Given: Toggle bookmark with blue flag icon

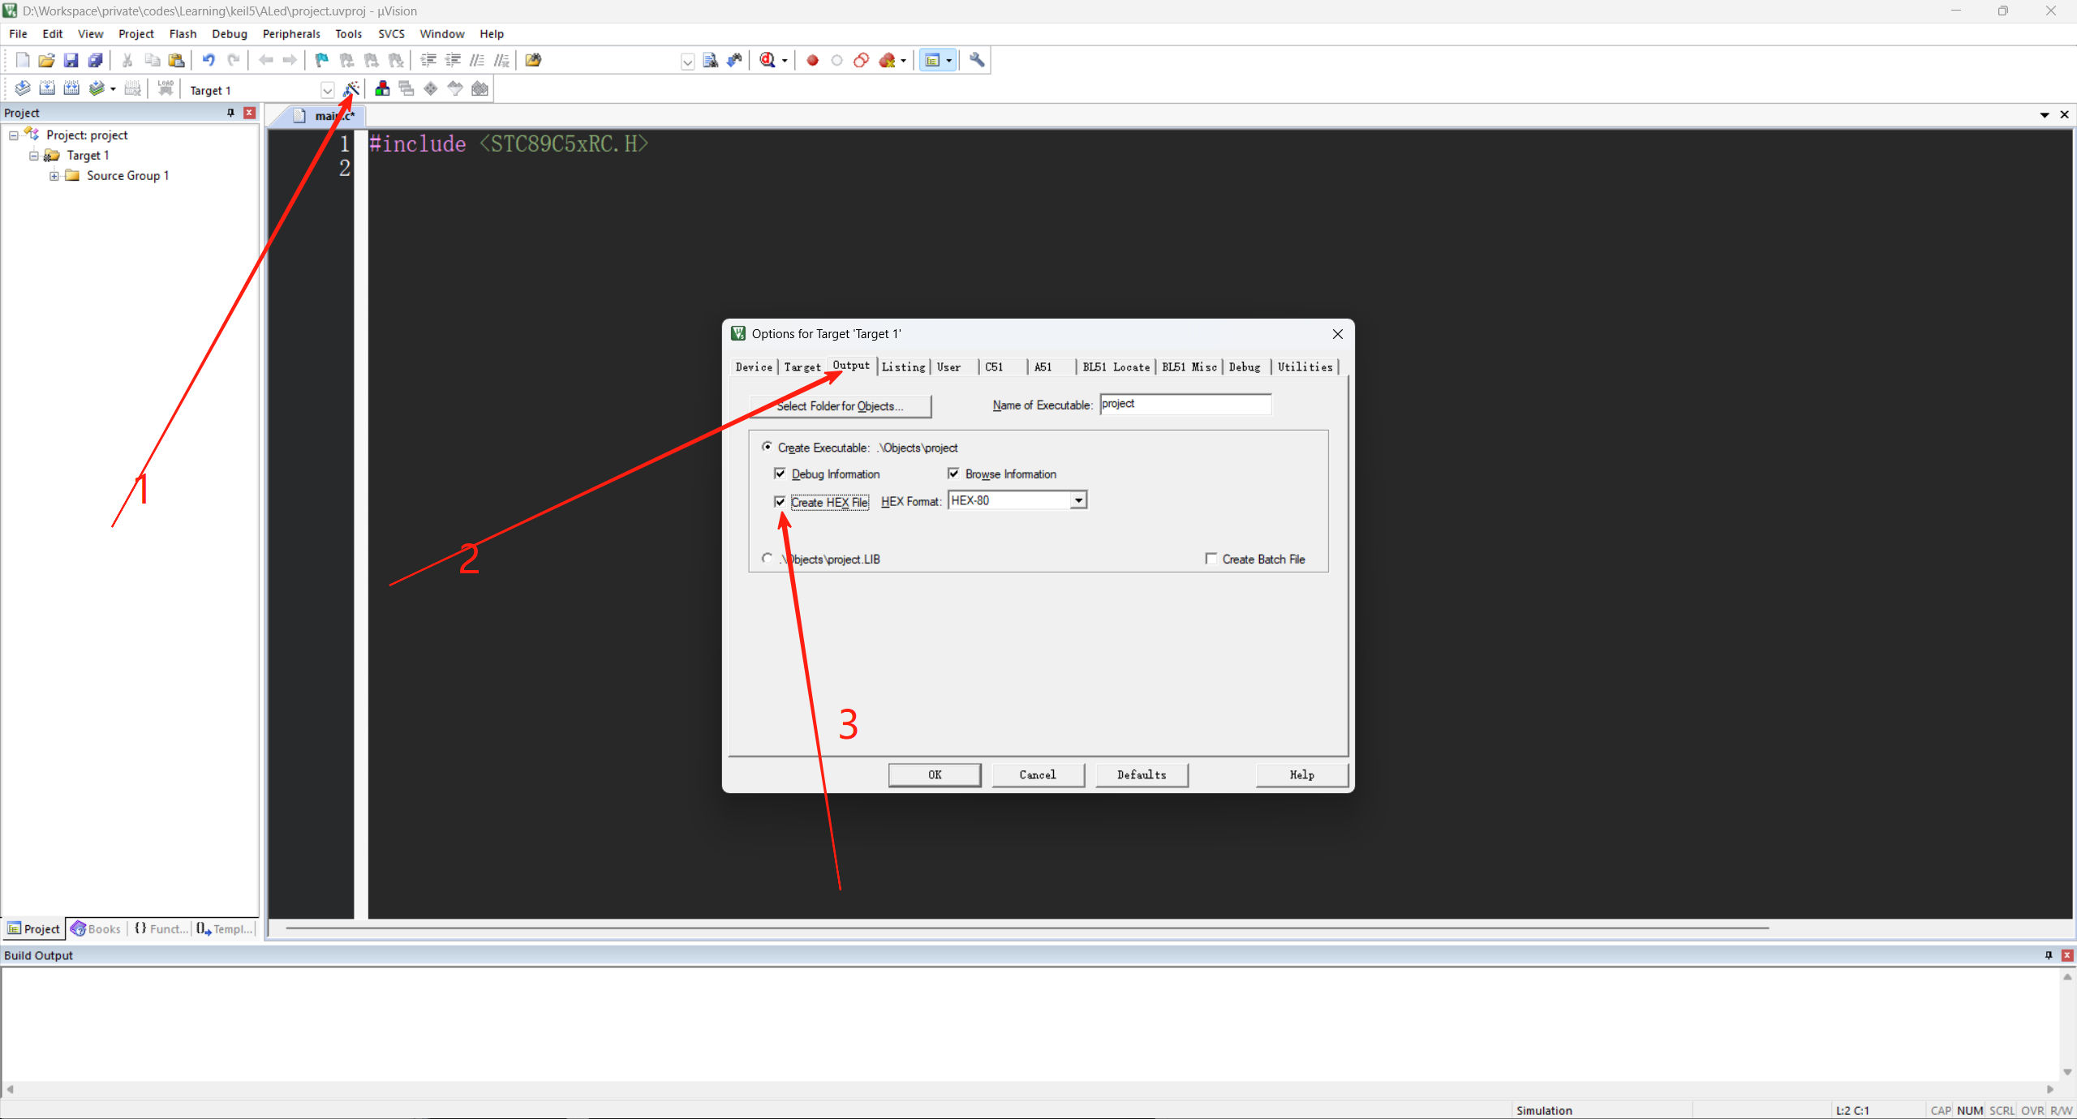Looking at the screenshot, I should point(322,60).
